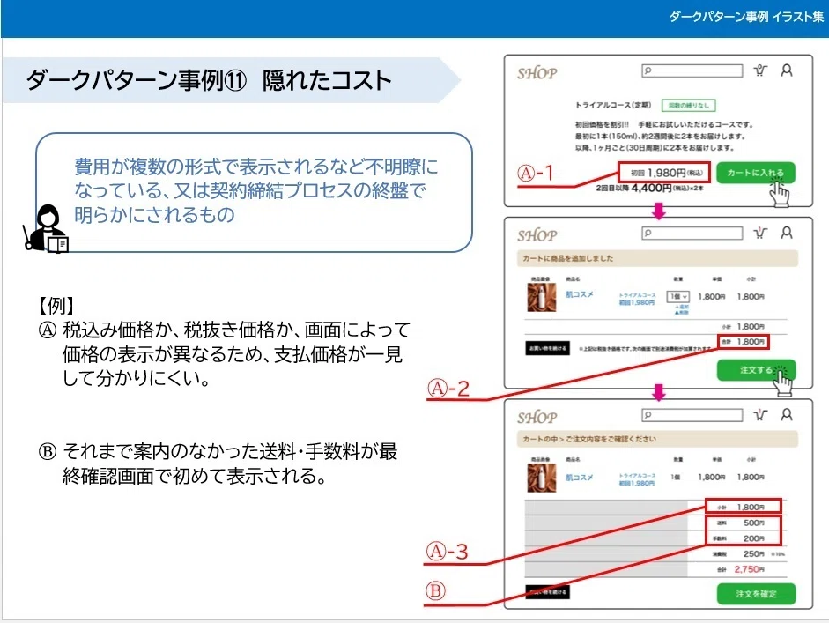The image size is (829, 623).
Task: Click product thumbnail in middle cart screen
Action: (542, 297)
